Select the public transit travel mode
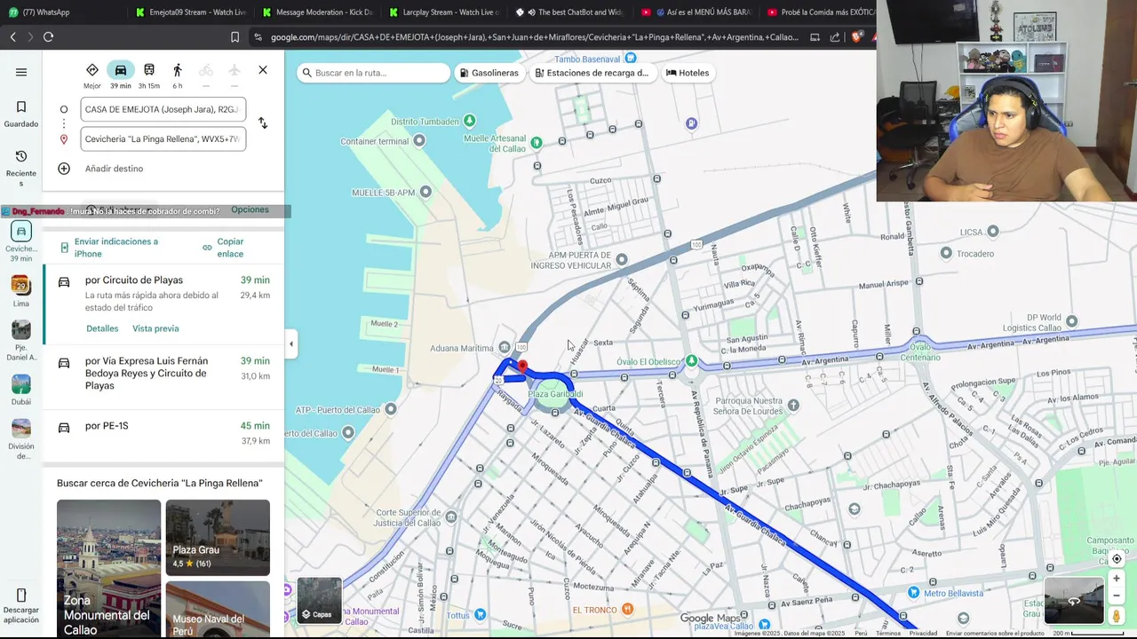This screenshot has height=639, width=1137. pos(149,70)
